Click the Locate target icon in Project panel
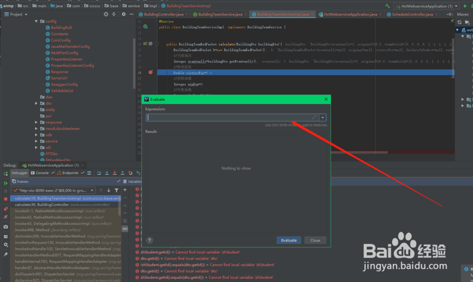Viewport: 473px width, 282px height. (x=106, y=14)
